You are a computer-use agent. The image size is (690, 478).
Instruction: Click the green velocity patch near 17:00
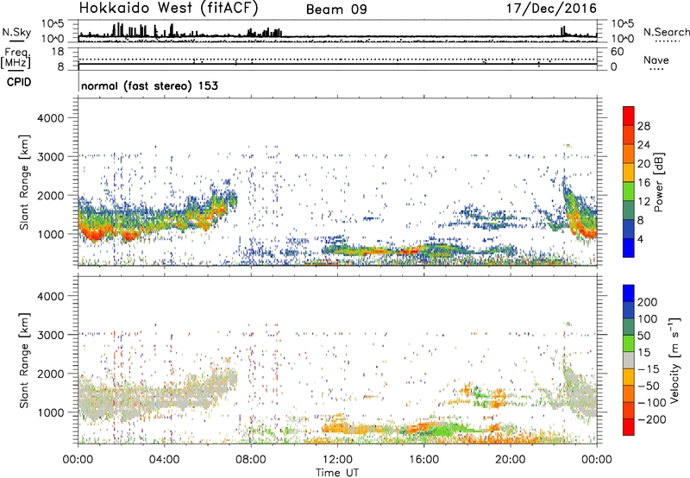445,428
